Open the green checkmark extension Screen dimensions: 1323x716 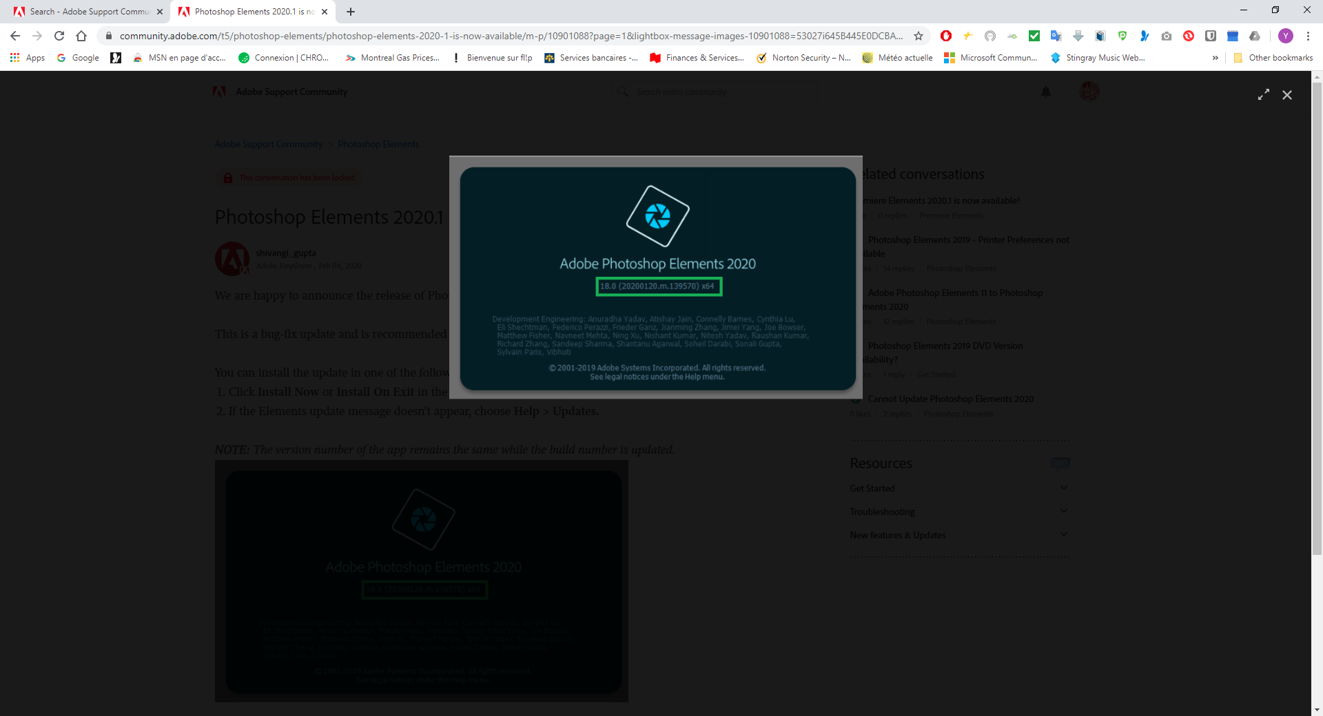(x=1034, y=36)
